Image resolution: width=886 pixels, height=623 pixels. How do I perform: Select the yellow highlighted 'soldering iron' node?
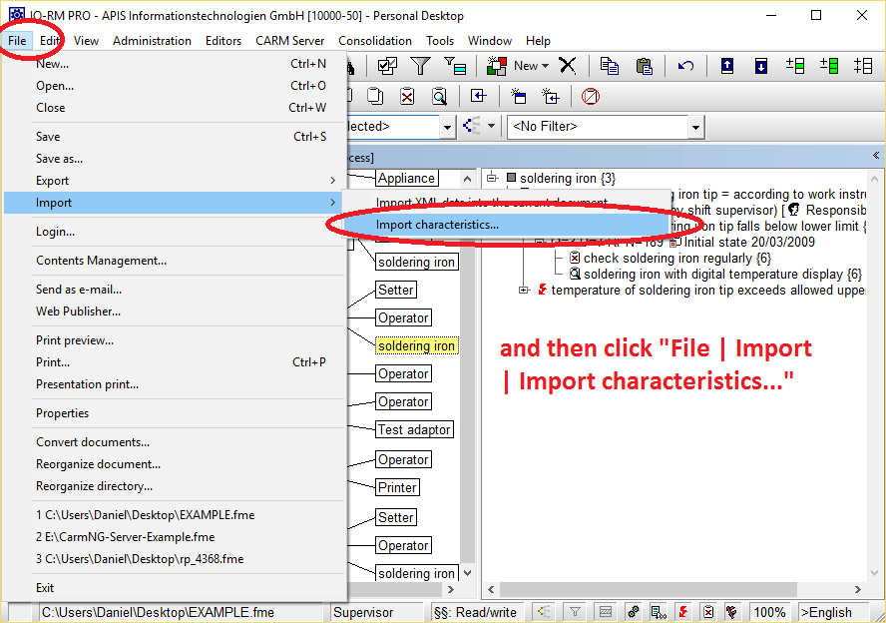pos(416,345)
